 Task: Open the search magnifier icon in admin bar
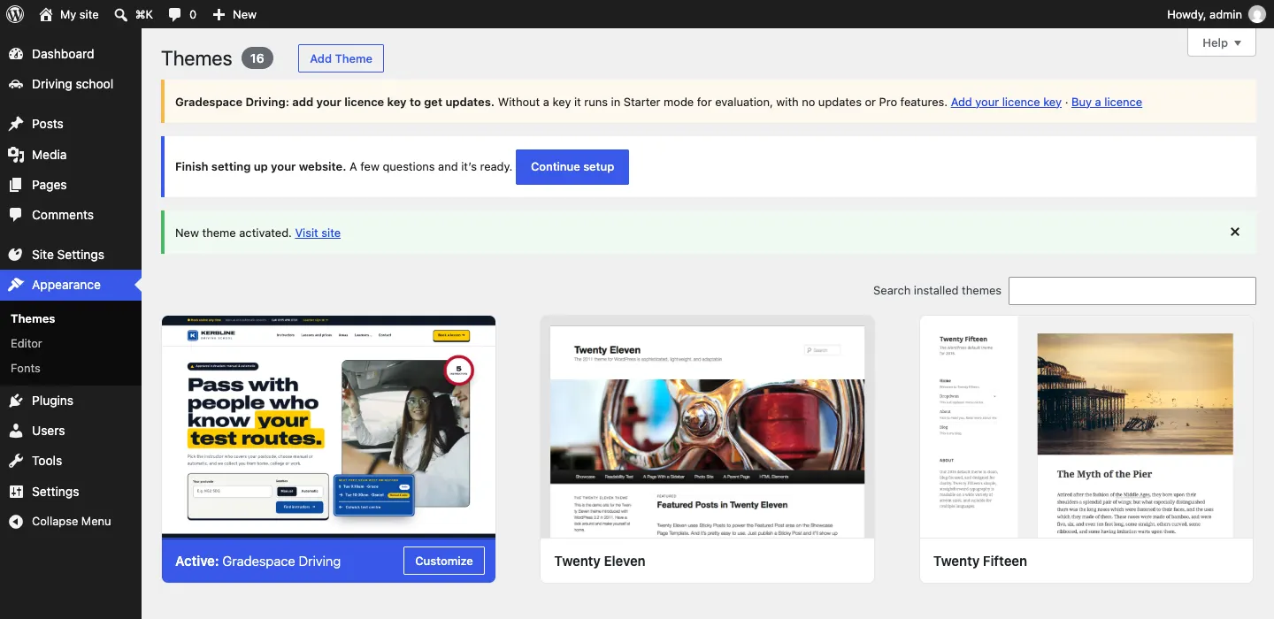point(121,14)
